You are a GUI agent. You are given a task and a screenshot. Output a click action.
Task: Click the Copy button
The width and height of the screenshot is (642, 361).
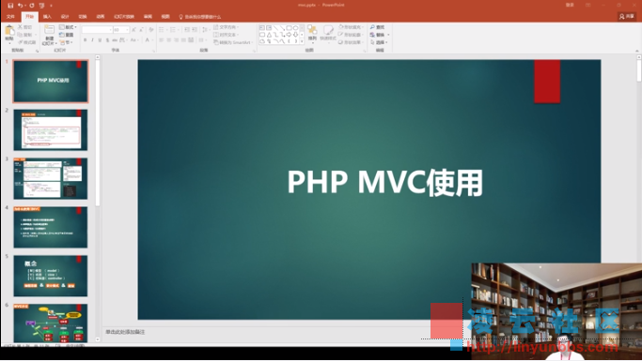click(x=24, y=35)
